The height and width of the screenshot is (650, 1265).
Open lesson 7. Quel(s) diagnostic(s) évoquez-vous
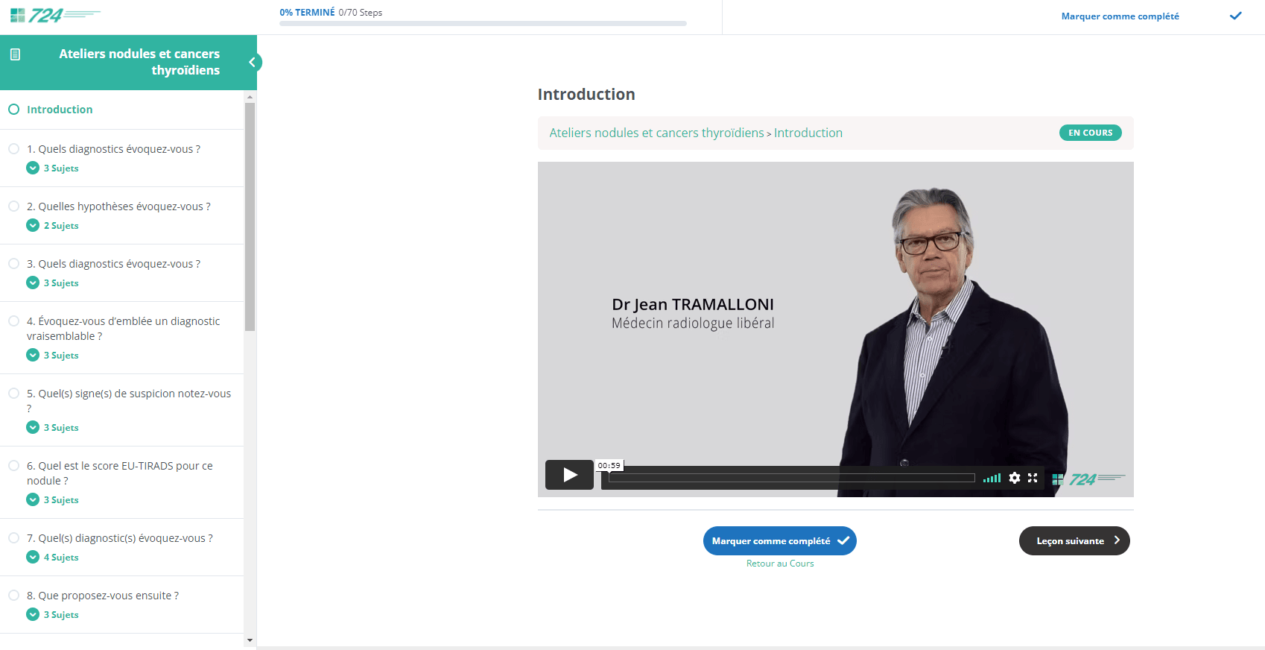pyautogui.click(x=120, y=538)
